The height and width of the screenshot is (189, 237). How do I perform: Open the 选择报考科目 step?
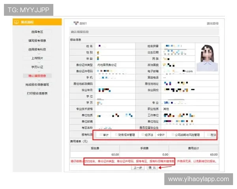click(37, 50)
